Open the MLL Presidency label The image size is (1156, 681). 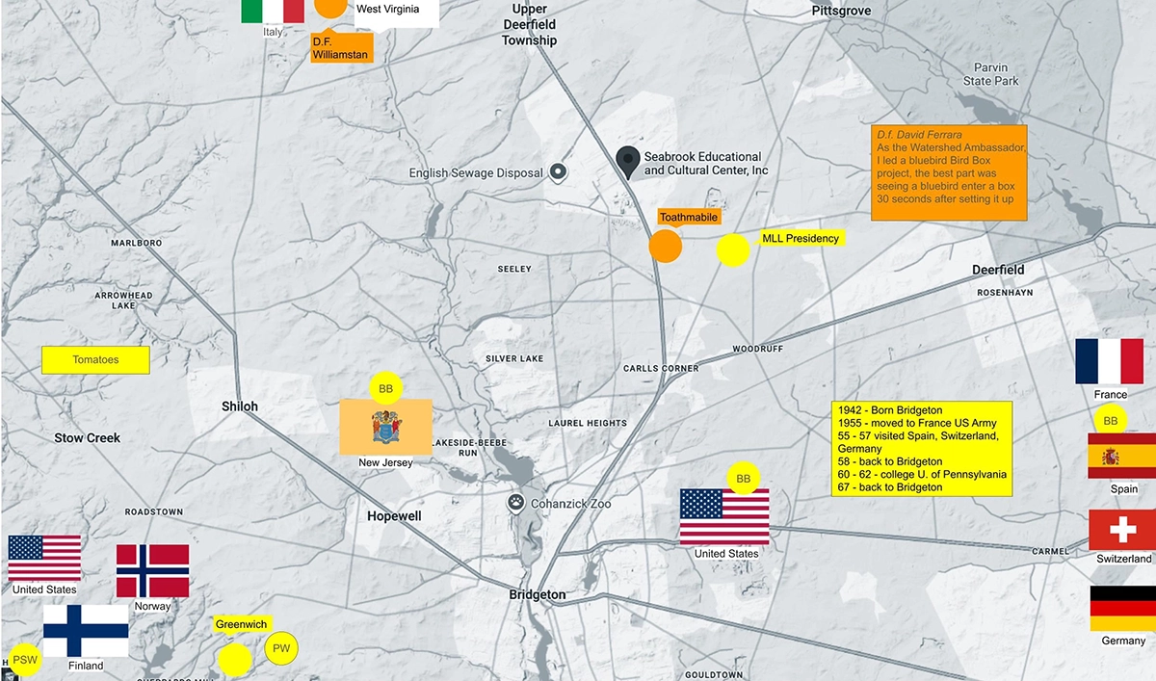pyautogui.click(x=801, y=238)
